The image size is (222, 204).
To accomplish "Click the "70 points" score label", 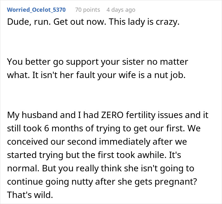I will pyautogui.click(x=88, y=10).
